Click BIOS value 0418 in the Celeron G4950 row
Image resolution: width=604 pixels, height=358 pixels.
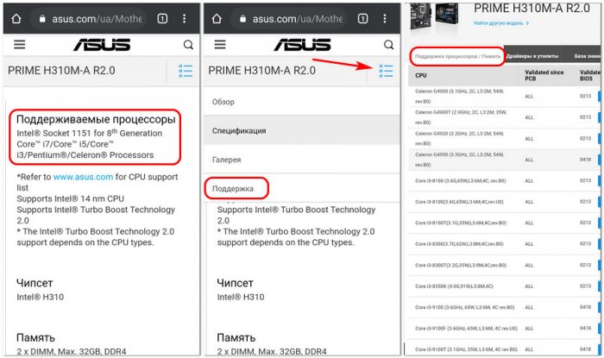click(585, 160)
